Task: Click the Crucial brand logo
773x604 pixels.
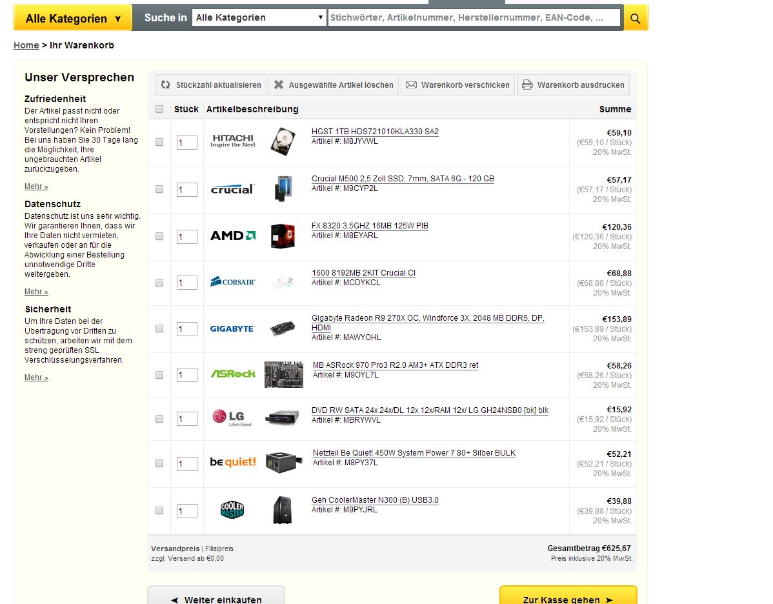Action: (232, 189)
